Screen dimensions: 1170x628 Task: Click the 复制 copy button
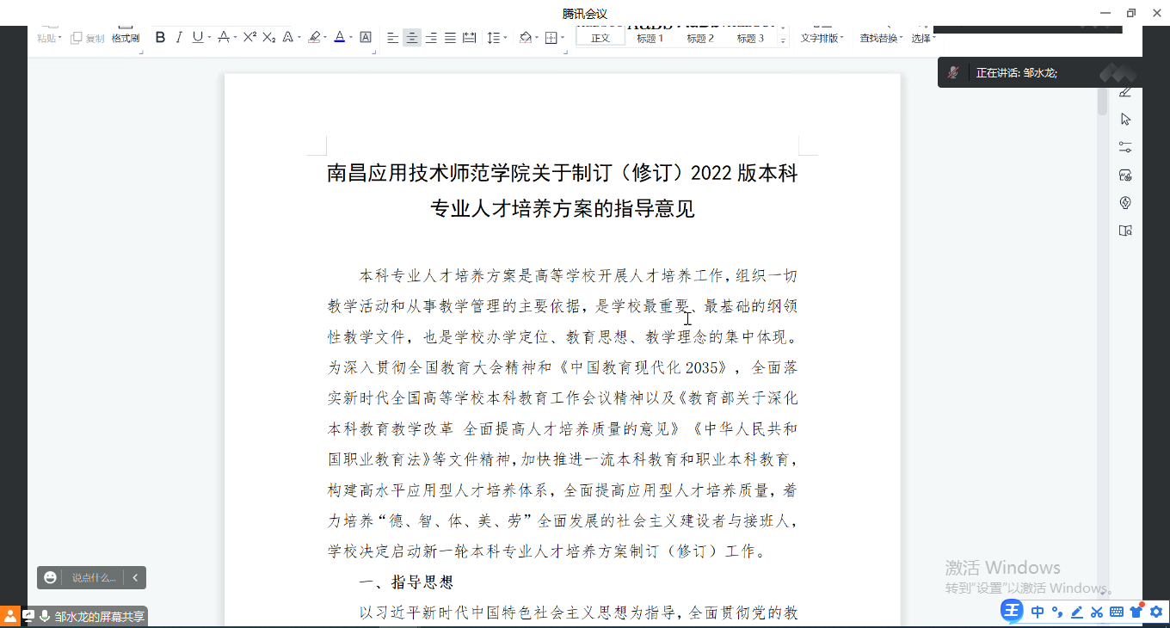[x=88, y=38]
